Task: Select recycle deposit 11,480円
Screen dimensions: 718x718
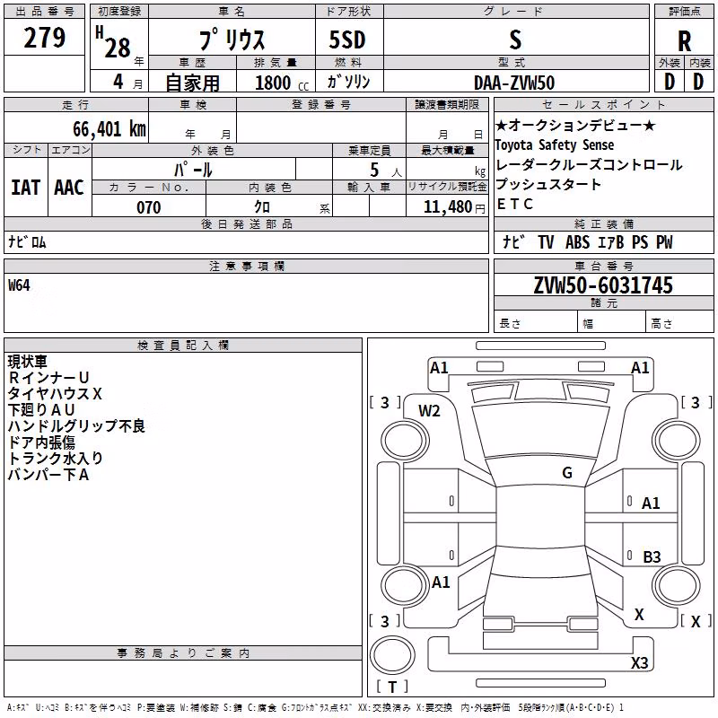Action: 454,207
